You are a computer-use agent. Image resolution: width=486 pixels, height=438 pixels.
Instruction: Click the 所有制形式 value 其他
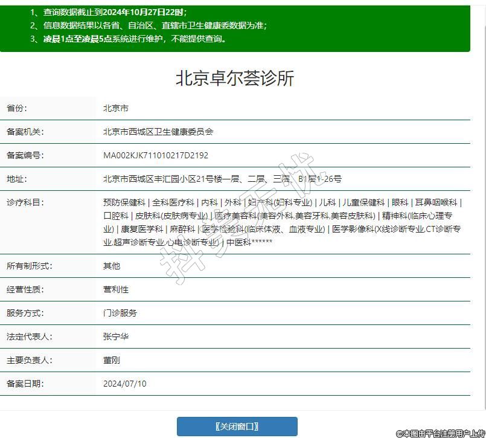(x=112, y=266)
